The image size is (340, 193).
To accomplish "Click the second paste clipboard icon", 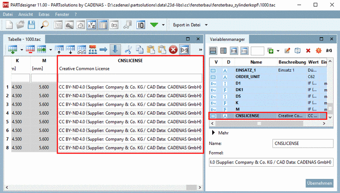I will 162,49.
